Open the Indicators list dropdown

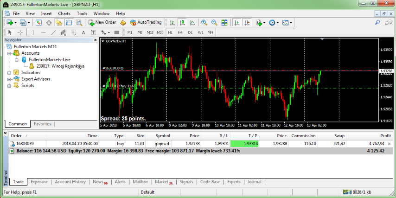pyautogui.click(x=261, y=22)
